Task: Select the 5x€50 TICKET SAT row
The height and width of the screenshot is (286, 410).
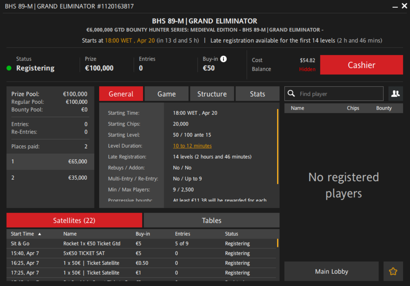Action: pos(84,253)
